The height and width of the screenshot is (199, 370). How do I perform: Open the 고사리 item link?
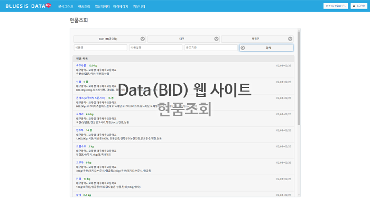coord(80,114)
